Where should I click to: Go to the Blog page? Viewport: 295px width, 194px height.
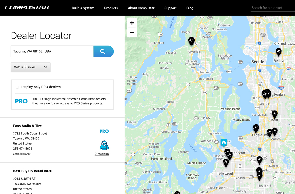(190, 8)
